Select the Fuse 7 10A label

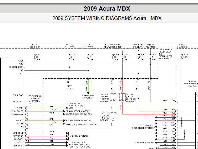[x=154, y=57]
